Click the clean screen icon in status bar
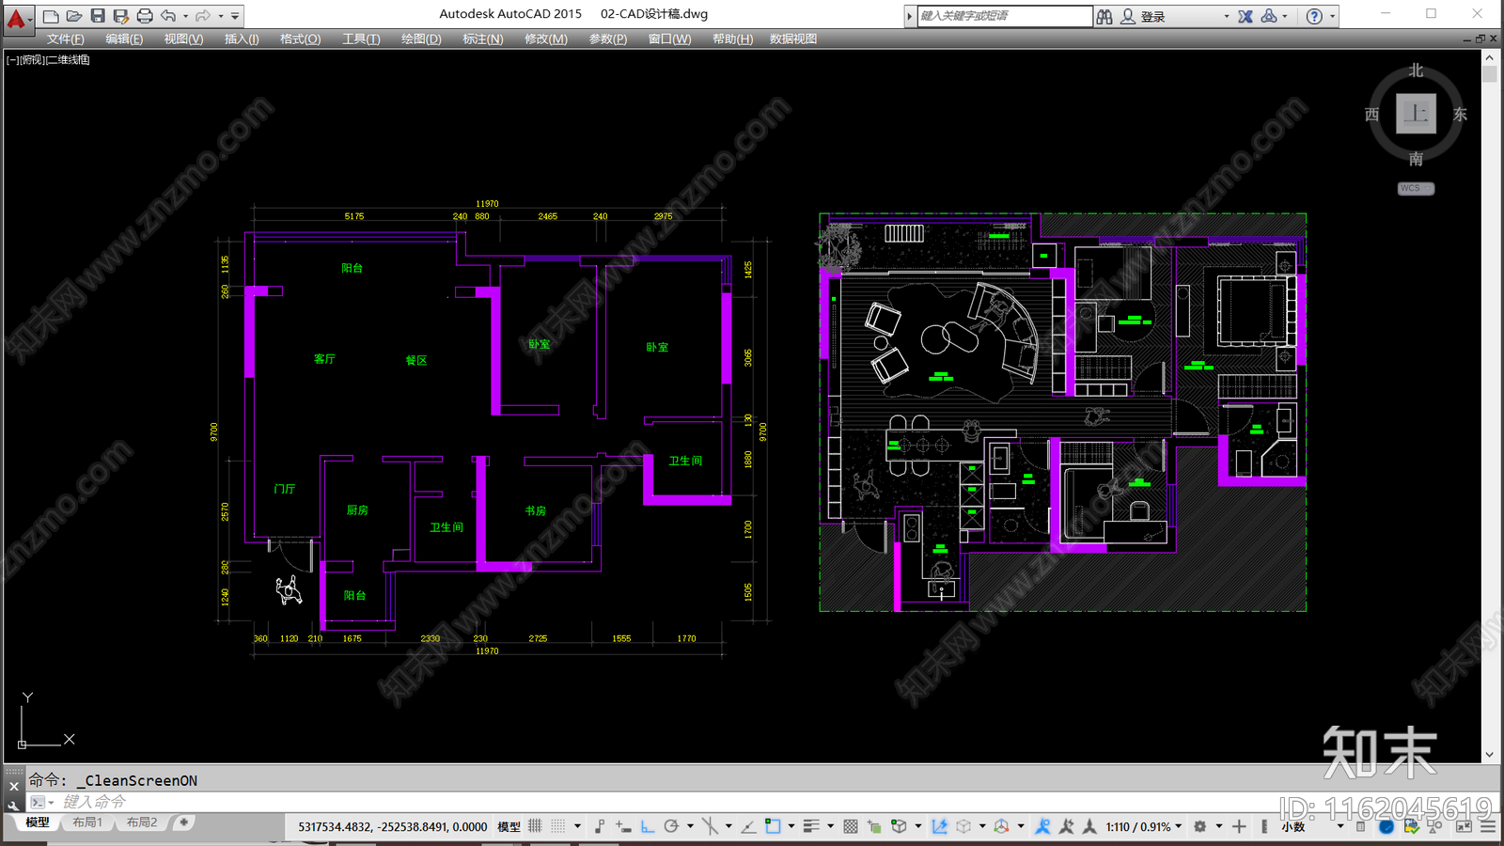The height and width of the screenshot is (846, 1504). pyautogui.click(x=1464, y=826)
